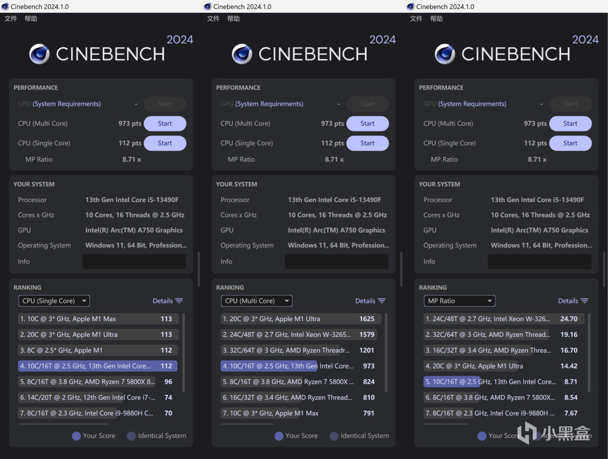Open the 帮助 menu in the middle Cinebench window
The height and width of the screenshot is (459, 608).
[233, 19]
